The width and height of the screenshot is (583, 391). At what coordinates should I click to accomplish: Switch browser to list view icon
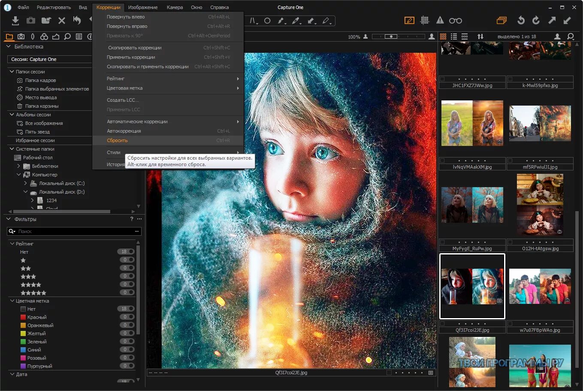(x=453, y=36)
